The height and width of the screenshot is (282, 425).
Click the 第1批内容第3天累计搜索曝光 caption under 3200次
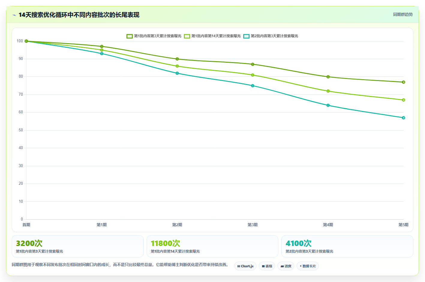[40, 251]
